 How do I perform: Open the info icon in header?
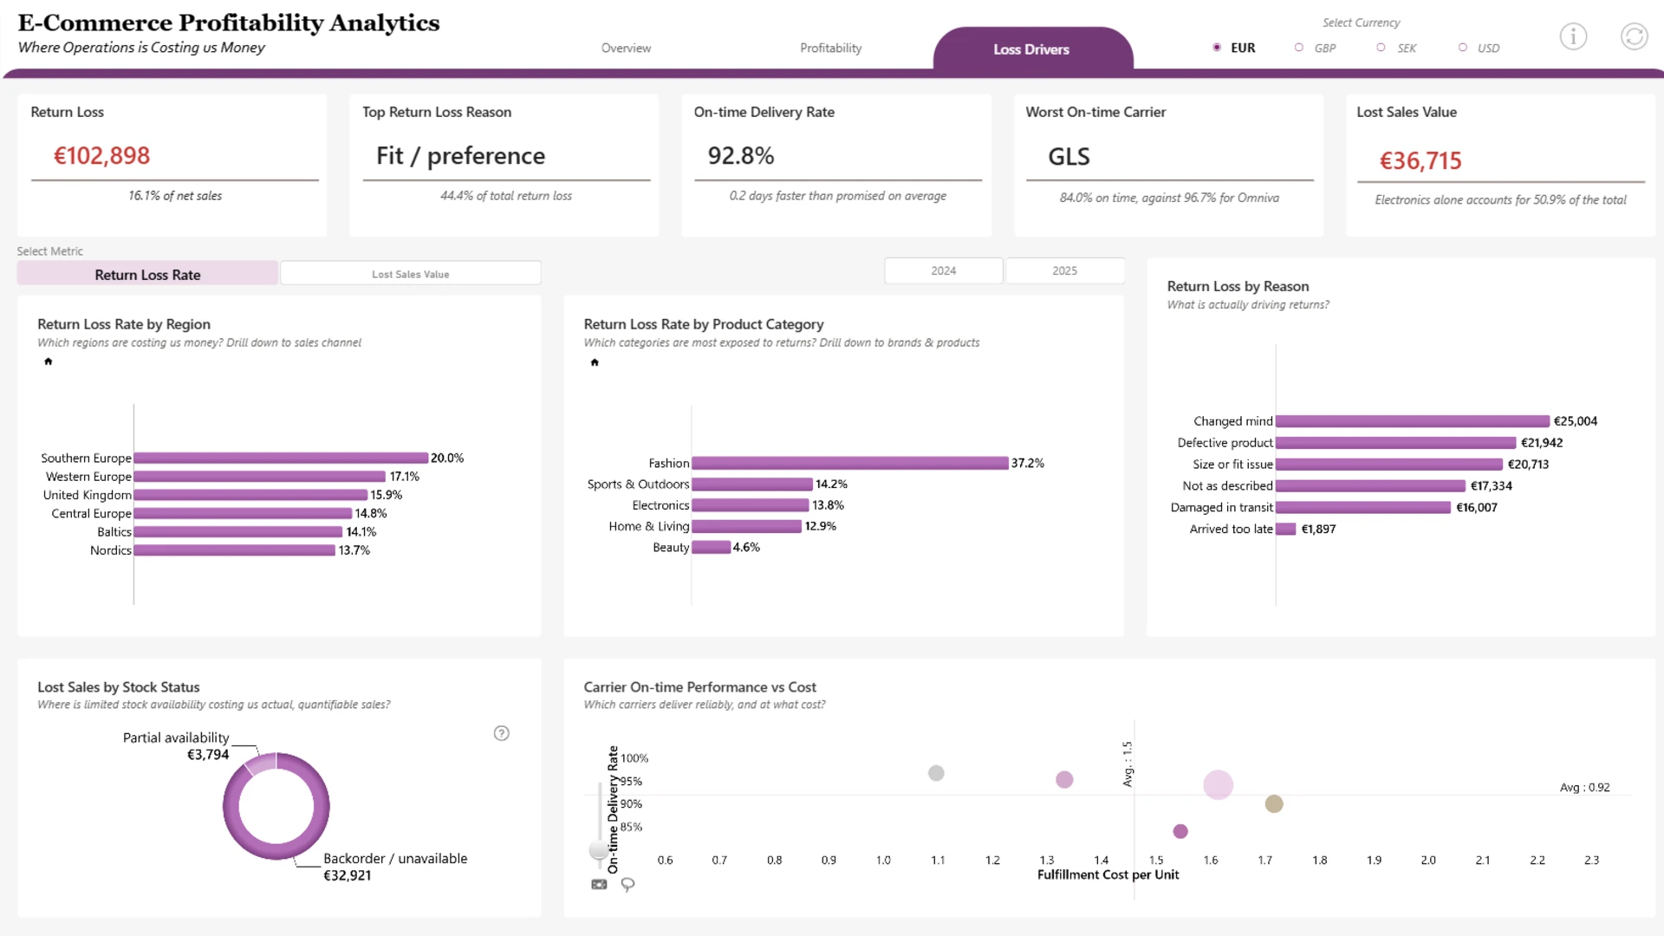point(1573,36)
